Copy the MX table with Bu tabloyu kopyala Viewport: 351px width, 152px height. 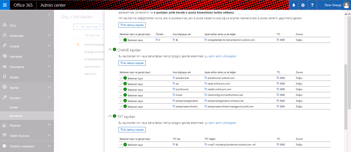[132, 25]
